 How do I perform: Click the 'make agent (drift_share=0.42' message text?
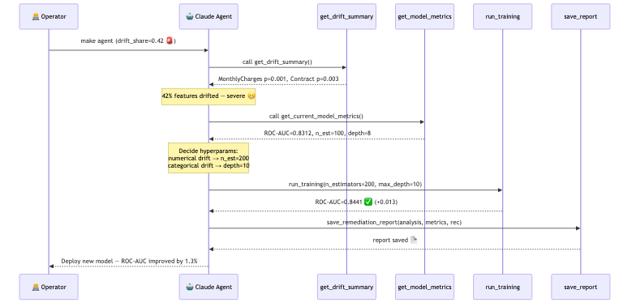(x=122, y=41)
